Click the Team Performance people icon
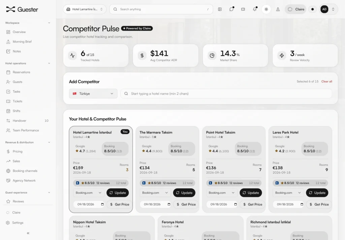This screenshot has width=345, height=240. pos(8,130)
